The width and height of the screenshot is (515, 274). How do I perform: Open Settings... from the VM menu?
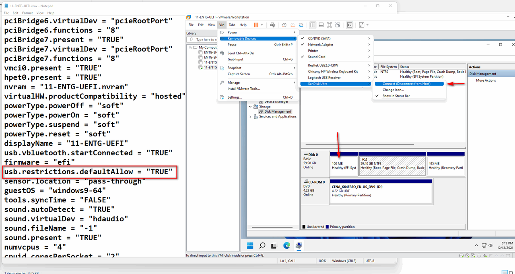[257, 97]
